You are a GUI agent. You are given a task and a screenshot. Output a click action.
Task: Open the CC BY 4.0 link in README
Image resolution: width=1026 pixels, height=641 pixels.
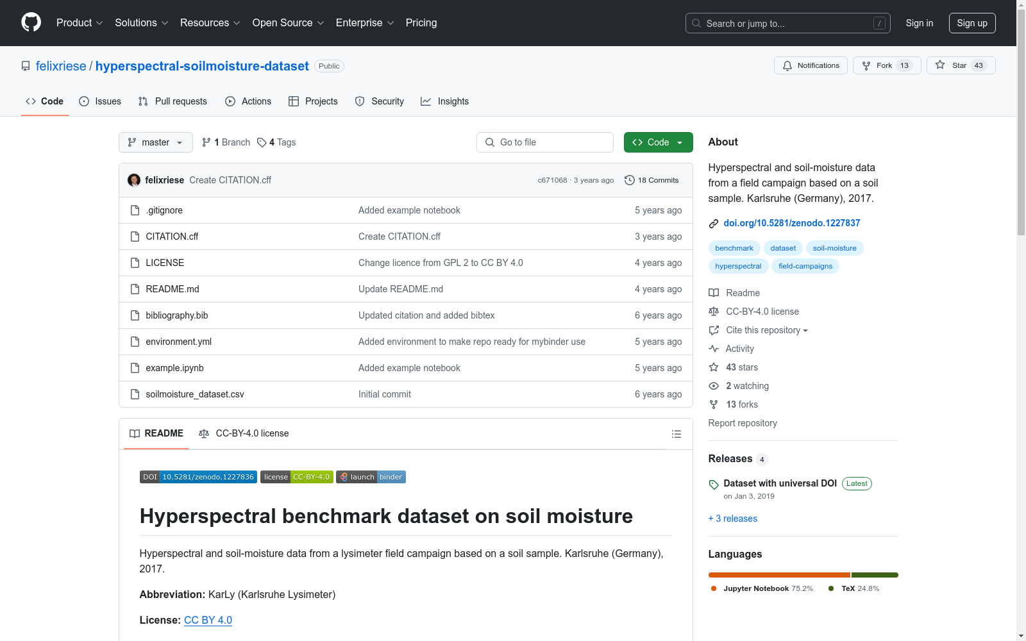[x=208, y=620]
